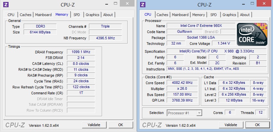Image resolution: width=273 pixels, height=132 pixels.
Task: Click the empty DC Mode field
Action: pos(105,32)
